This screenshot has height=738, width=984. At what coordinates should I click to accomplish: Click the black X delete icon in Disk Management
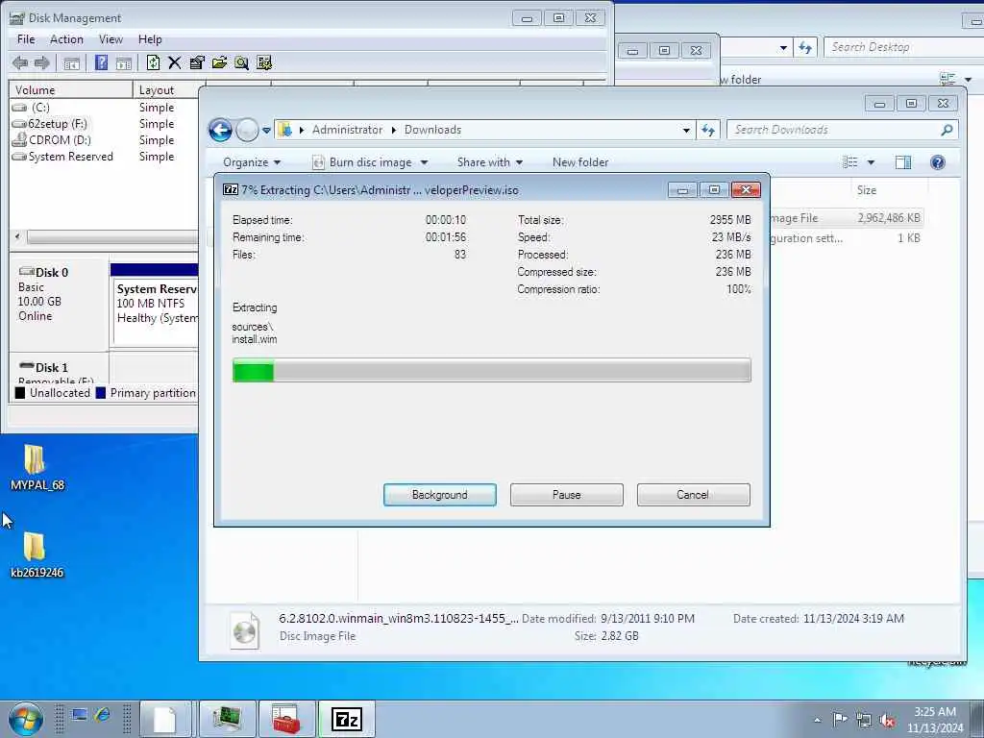pyautogui.click(x=175, y=62)
